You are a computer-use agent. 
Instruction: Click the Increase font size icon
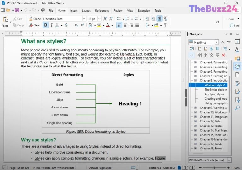[x=105, y=19]
